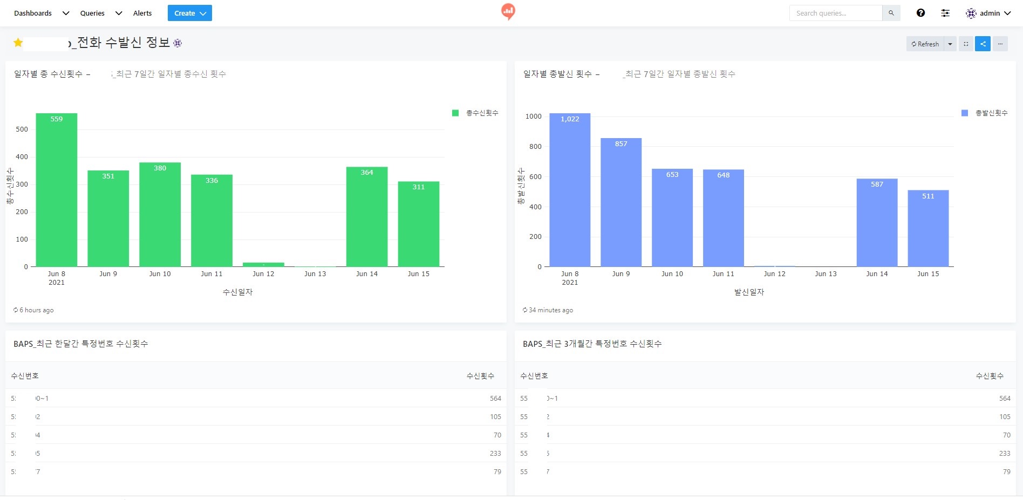
Task: Open the dashboard more options ellipsis
Action: (1000, 44)
